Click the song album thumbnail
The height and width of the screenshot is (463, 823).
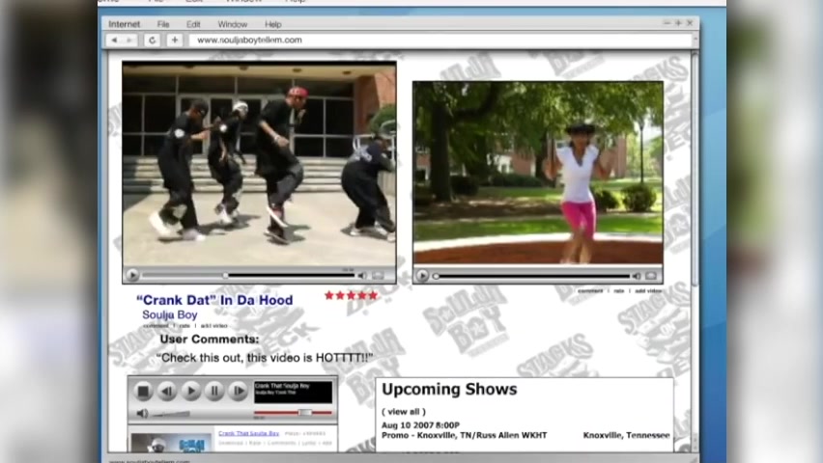[171, 443]
